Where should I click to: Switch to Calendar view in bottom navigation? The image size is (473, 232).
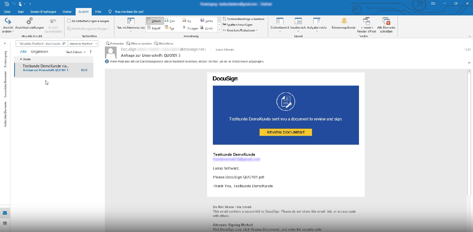[5, 223]
